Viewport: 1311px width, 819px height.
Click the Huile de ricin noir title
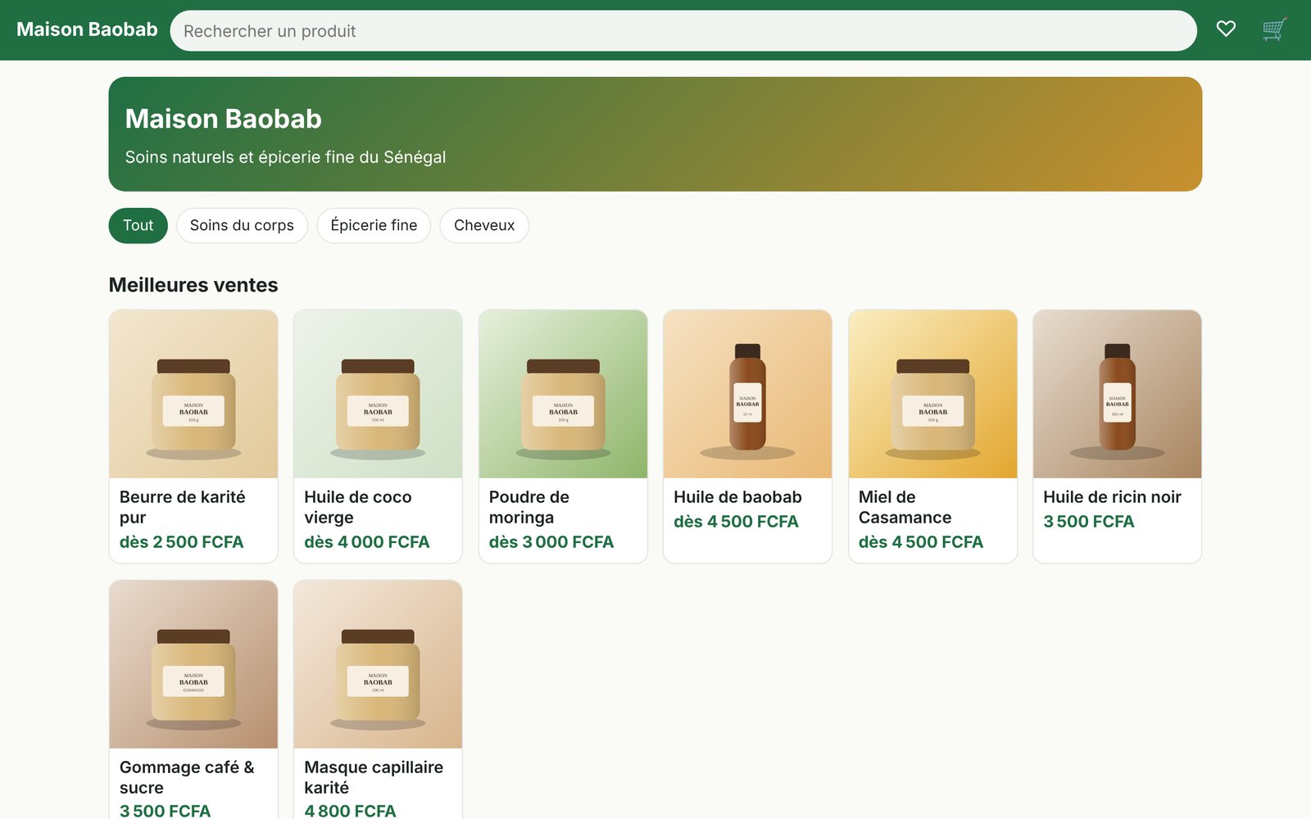(x=1112, y=497)
